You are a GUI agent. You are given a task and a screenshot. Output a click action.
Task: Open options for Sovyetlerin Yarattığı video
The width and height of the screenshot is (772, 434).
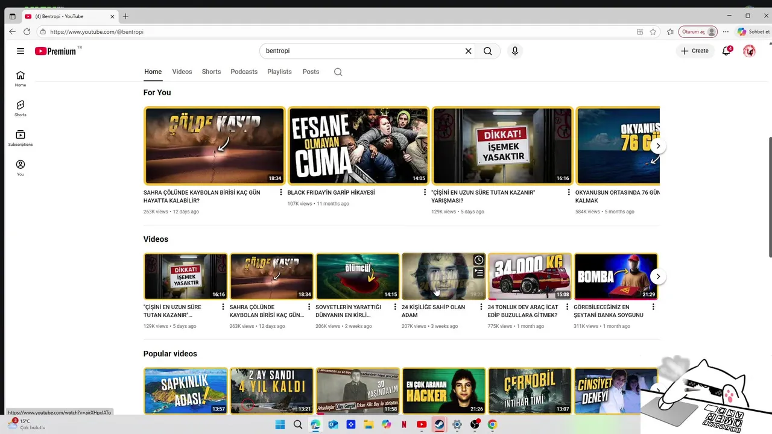(395, 307)
